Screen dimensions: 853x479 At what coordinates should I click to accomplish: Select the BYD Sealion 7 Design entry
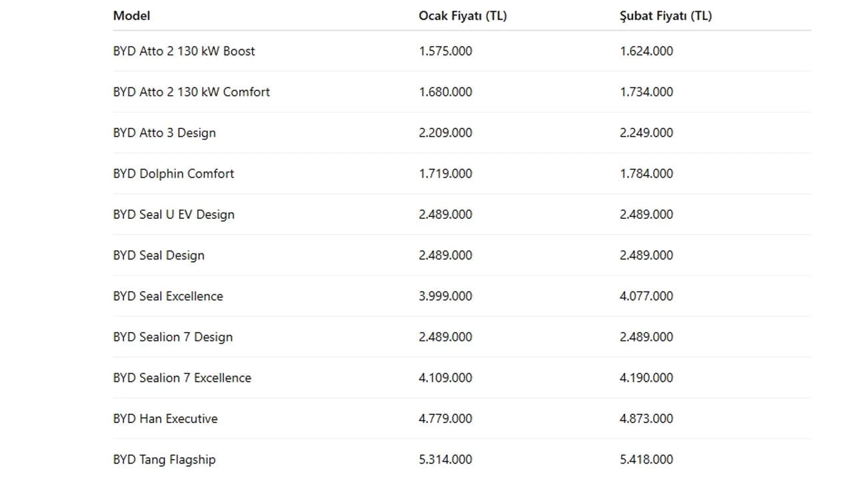click(x=173, y=337)
